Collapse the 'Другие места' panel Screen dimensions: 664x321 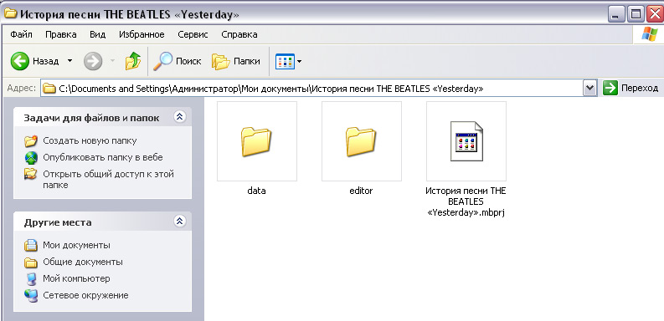point(179,222)
